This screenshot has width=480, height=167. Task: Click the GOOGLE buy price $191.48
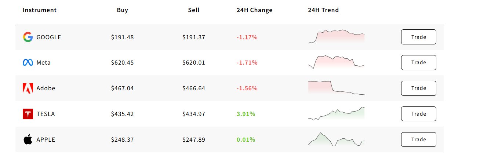click(123, 37)
